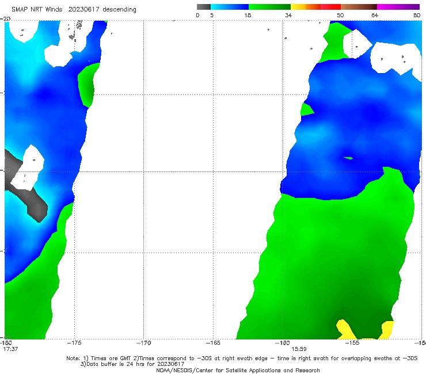Click the NOAA/NESDIS credit line
The width and height of the screenshot is (426, 374).
tap(238, 370)
